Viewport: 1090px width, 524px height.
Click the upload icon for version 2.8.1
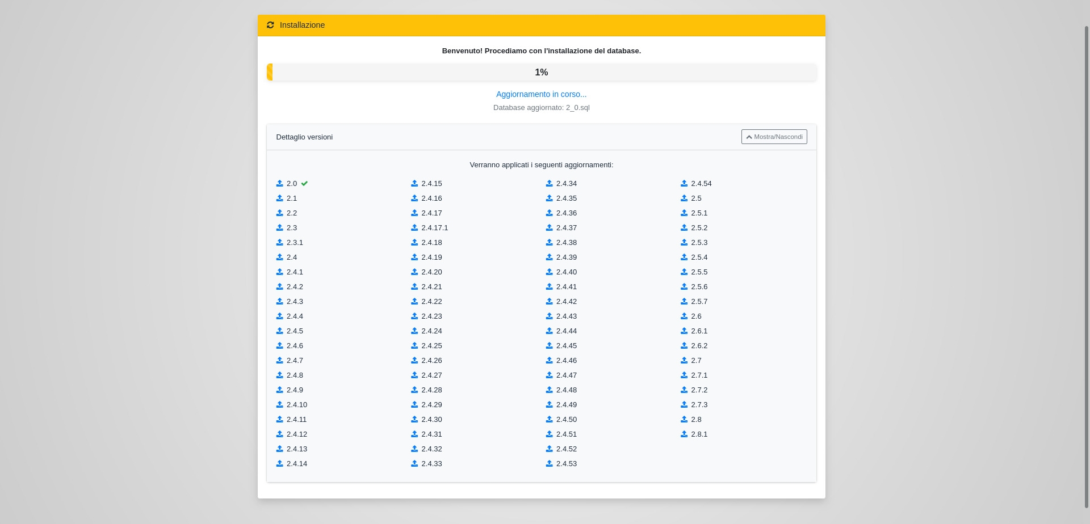684,434
